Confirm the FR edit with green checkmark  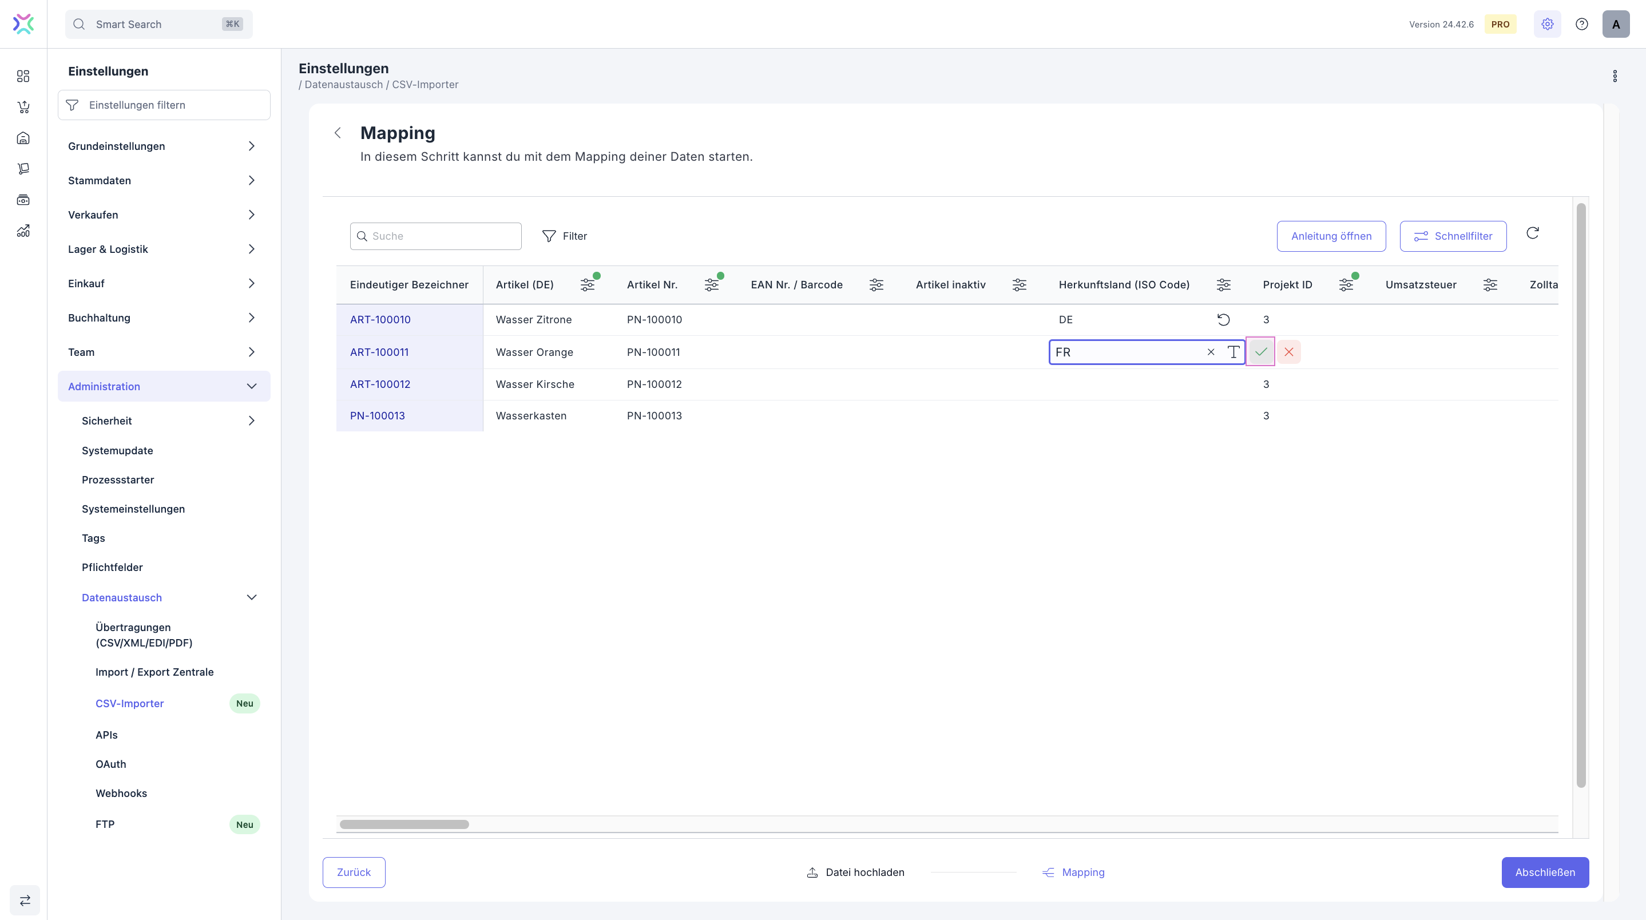pyautogui.click(x=1260, y=352)
